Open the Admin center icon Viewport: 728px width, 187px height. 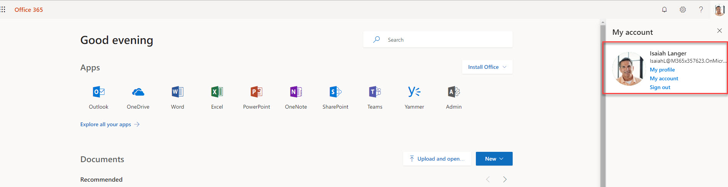(454, 97)
